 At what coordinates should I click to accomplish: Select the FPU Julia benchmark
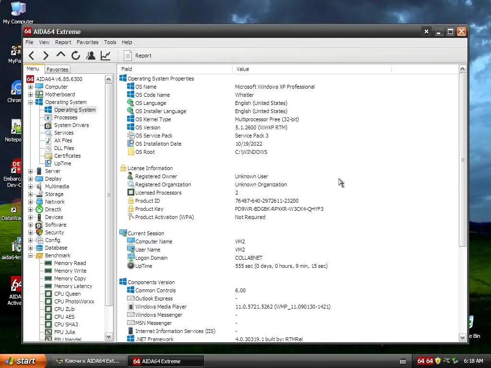[64, 332]
